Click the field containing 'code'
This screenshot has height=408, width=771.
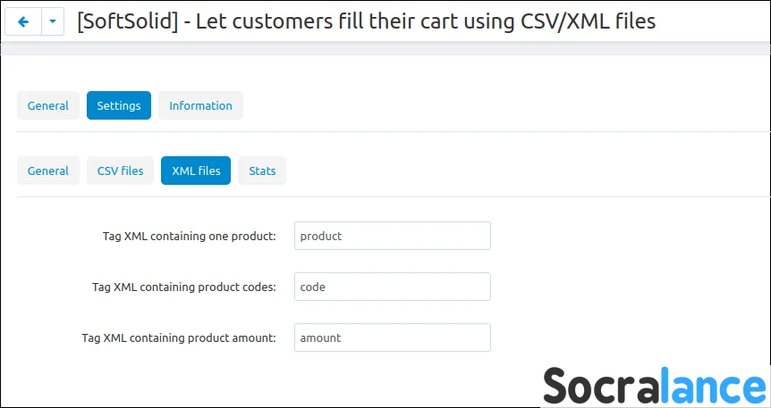point(392,287)
